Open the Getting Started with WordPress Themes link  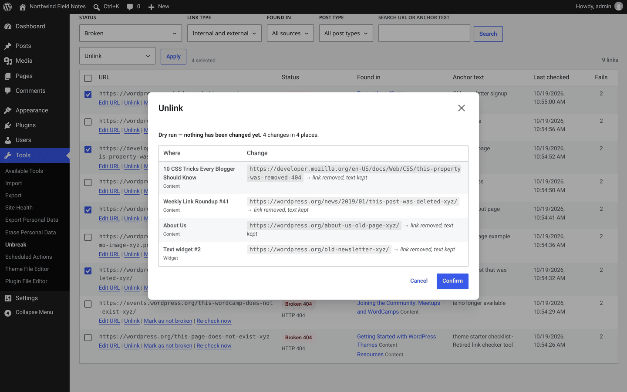[x=396, y=341]
